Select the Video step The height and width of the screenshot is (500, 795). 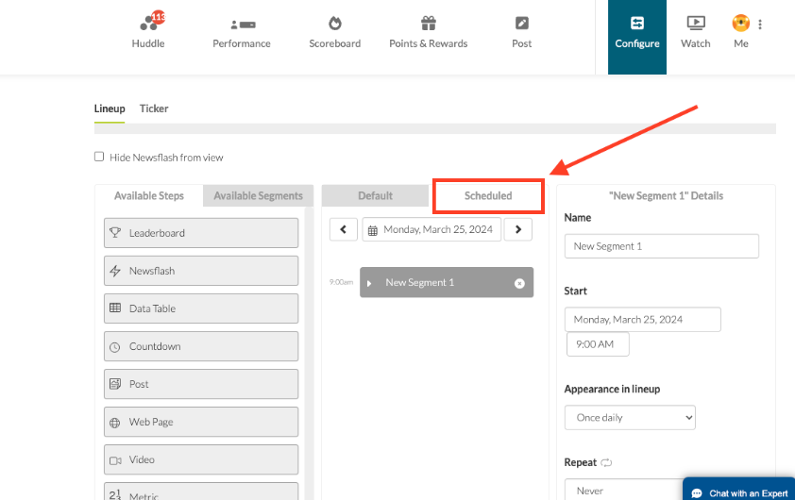[201, 459]
